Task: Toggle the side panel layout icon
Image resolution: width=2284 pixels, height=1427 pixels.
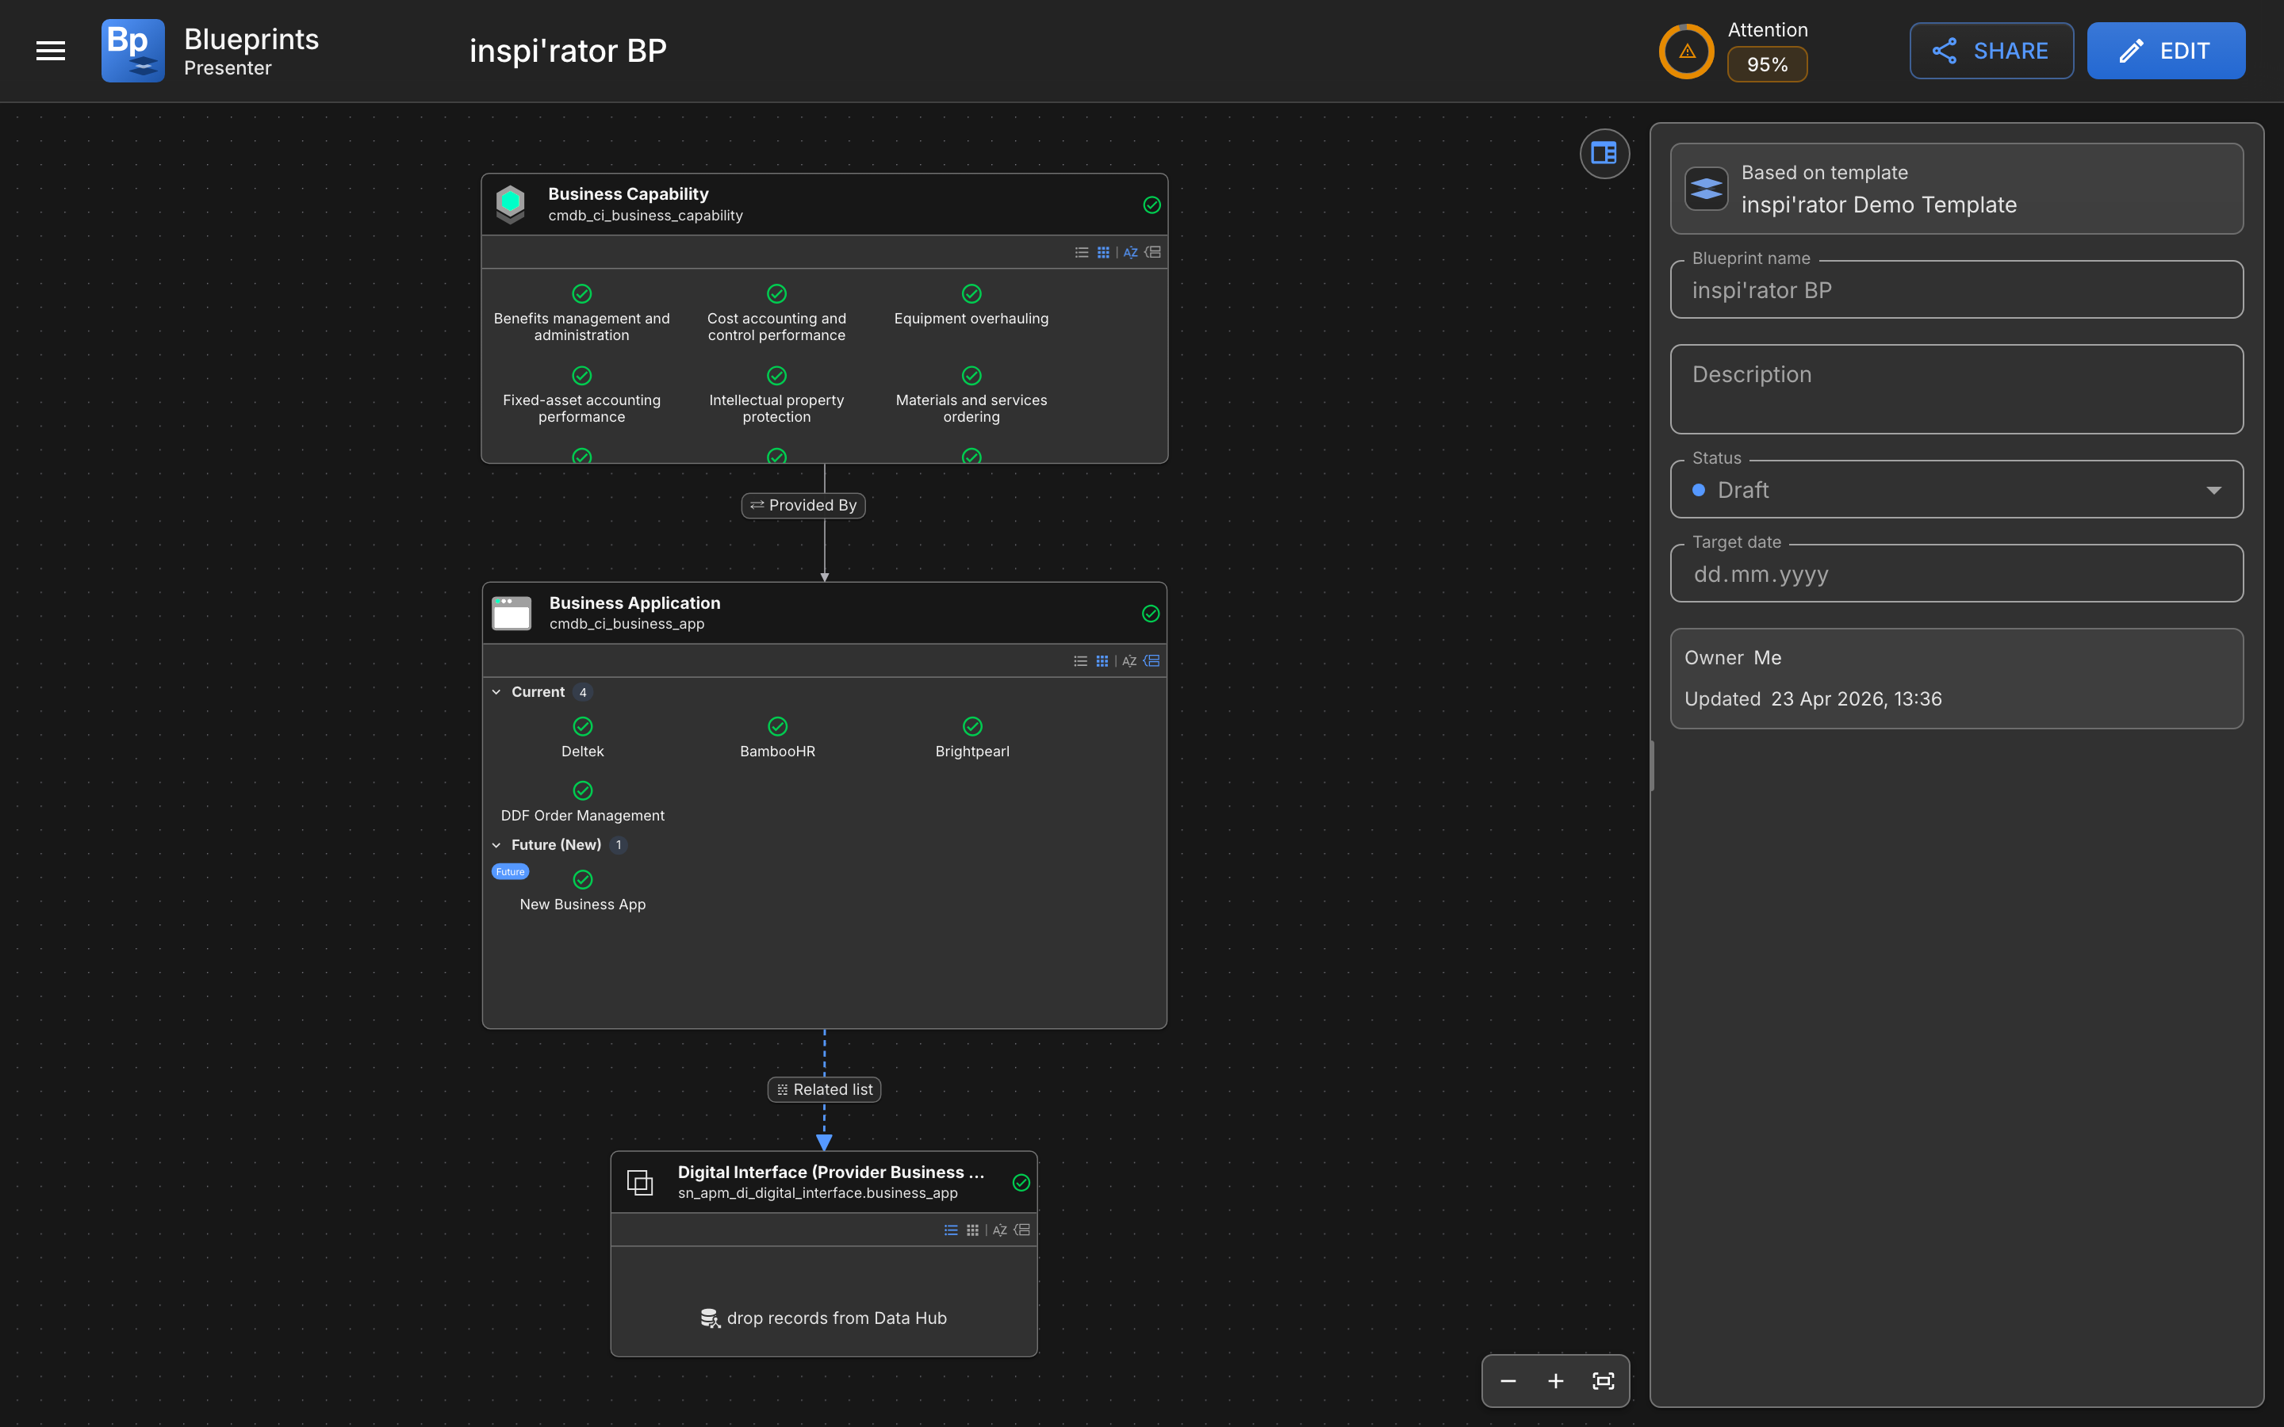Action: point(1604,153)
